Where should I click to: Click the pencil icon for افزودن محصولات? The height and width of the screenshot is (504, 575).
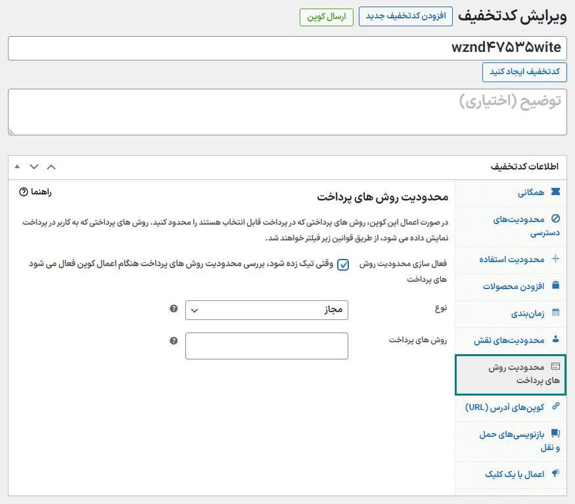(x=557, y=285)
